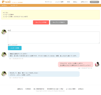Click m2's avatar beside the 初めまして message
This screenshot has width=101, height=95.
(x=4, y=74)
